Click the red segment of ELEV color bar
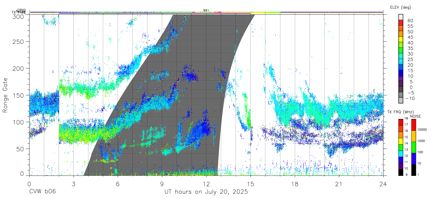The image size is (431, 199). (401, 22)
